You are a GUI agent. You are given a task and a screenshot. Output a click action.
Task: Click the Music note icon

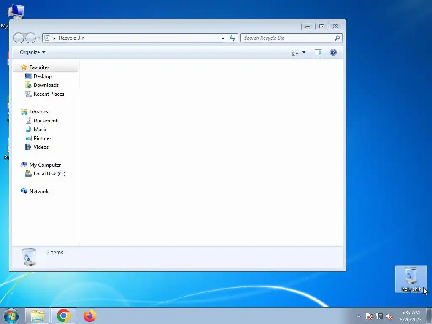(28, 129)
